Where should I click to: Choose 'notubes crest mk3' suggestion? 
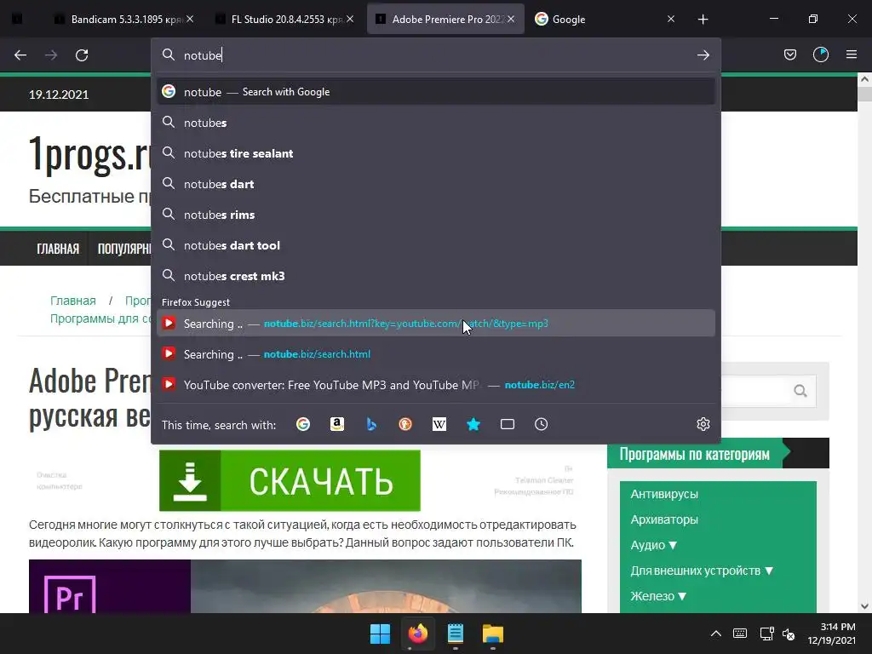click(436, 275)
